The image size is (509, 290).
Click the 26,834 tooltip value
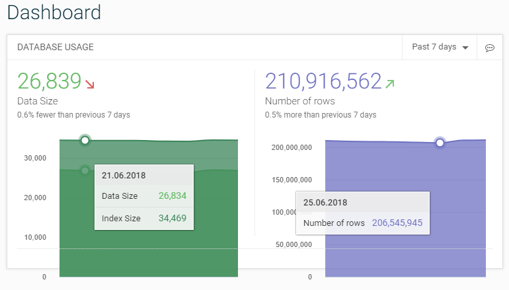tap(173, 196)
